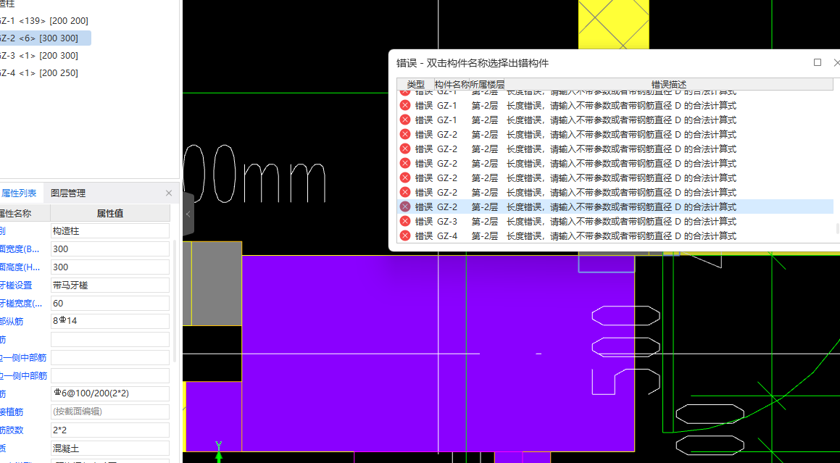Click the 牙槎宽度(... property label

22,304
